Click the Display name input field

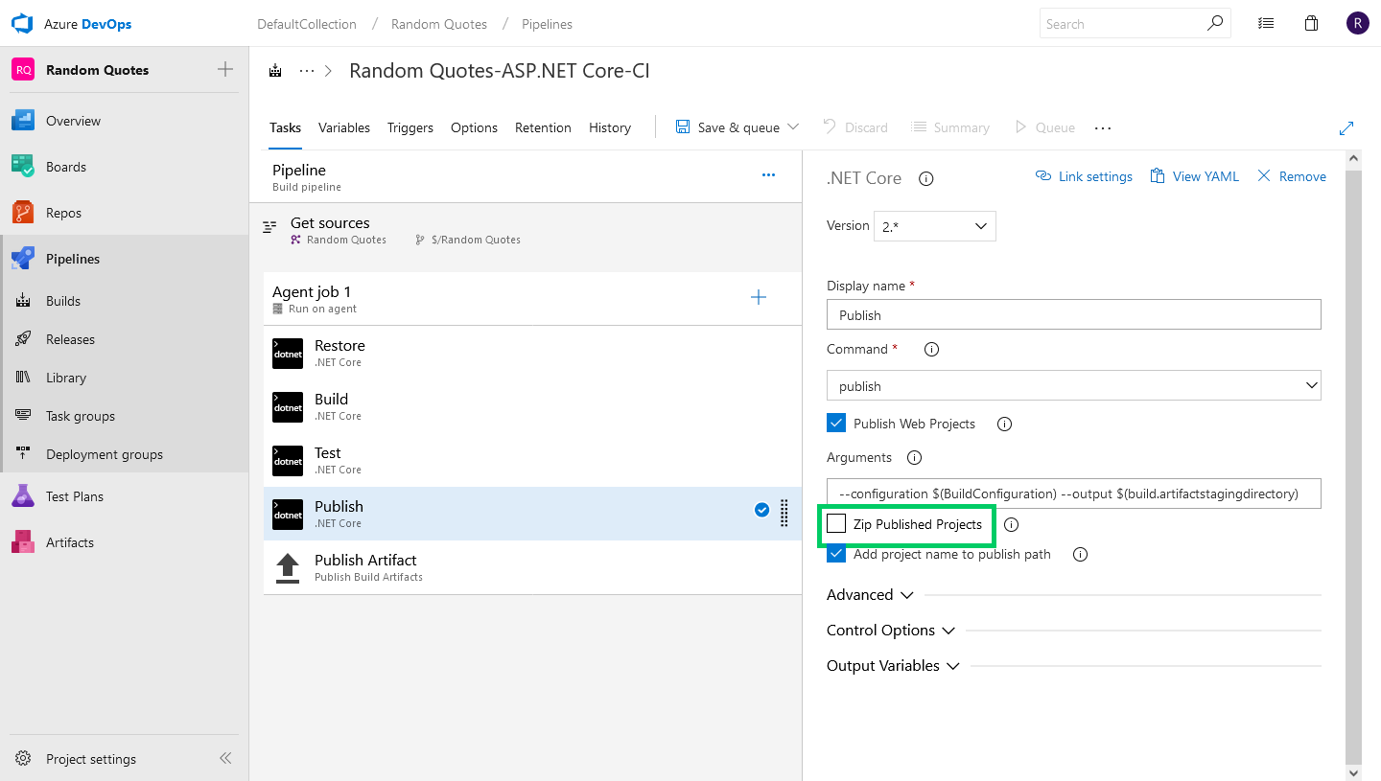click(x=1073, y=314)
